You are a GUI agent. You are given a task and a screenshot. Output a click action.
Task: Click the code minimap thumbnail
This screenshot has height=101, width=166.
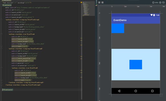tap(89, 9)
